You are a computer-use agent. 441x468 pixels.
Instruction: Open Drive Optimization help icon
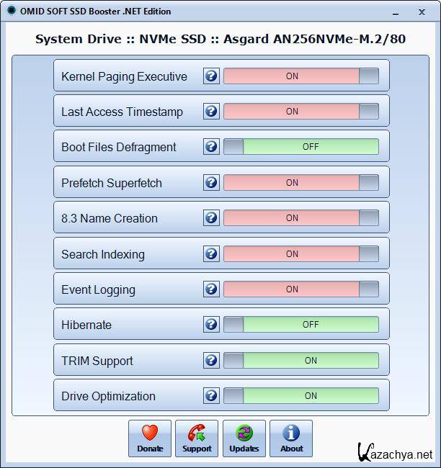click(211, 396)
